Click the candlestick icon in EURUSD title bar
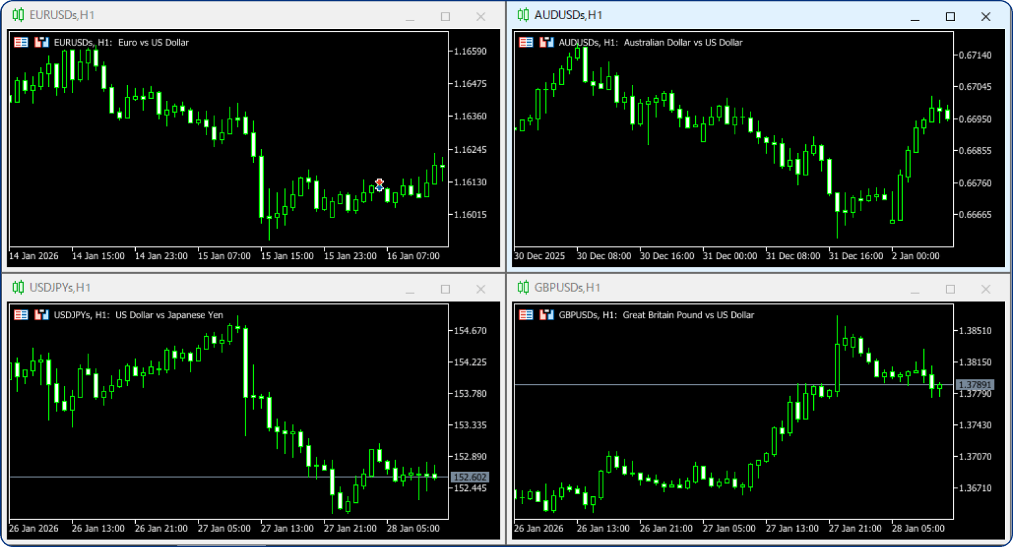 pos(18,15)
